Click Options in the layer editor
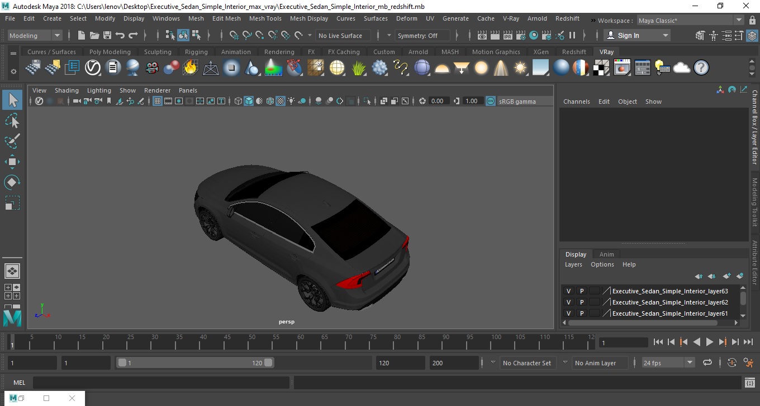The image size is (760, 406). pos(602,264)
